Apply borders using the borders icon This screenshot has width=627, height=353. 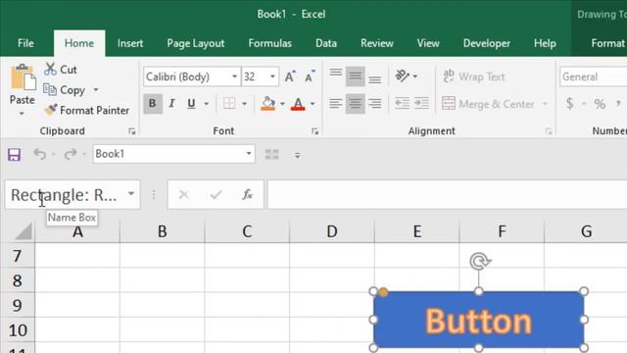pos(229,103)
